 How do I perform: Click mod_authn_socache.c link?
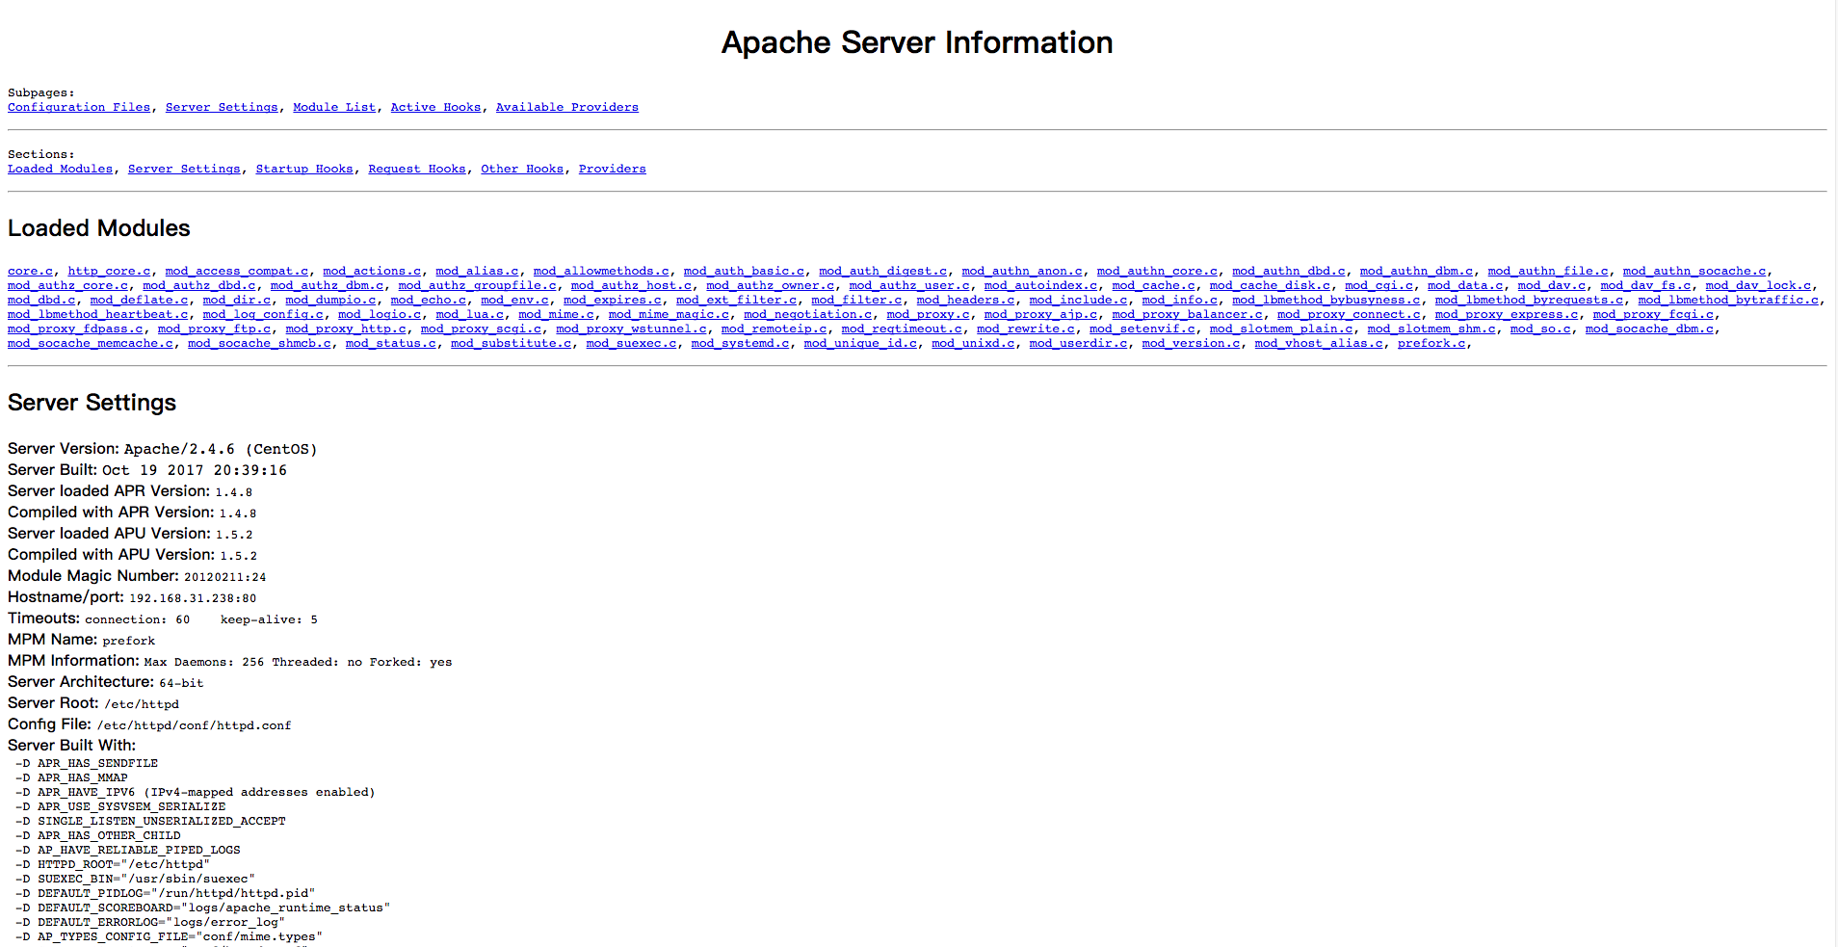(x=1694, y=271)
